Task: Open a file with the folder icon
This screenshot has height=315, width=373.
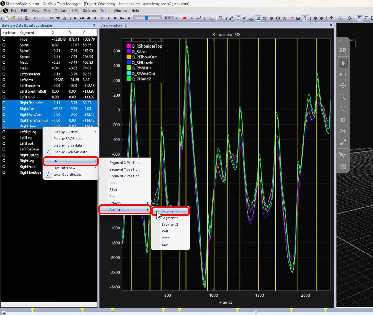Action: tap(13, 18)
